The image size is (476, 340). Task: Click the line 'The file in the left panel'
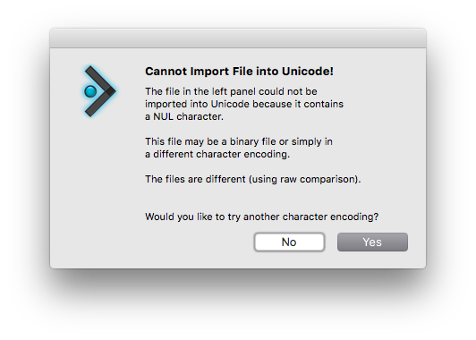(x=231, y=91)
